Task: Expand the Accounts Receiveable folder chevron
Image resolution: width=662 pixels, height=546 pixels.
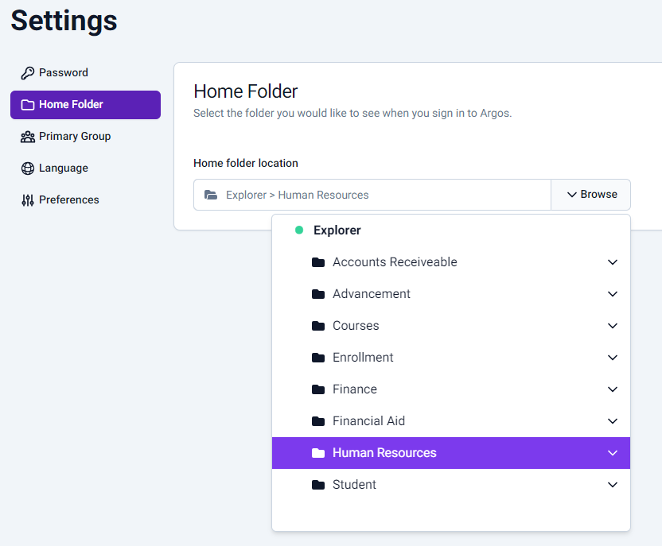Action: click(613, 262)
